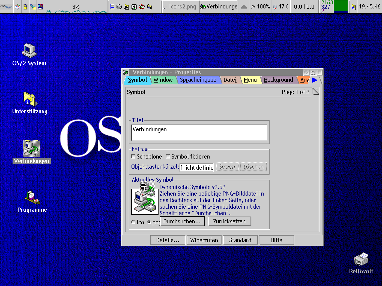
Task: Open the Spracheingabe tab
Action: (x=198, y=80)
